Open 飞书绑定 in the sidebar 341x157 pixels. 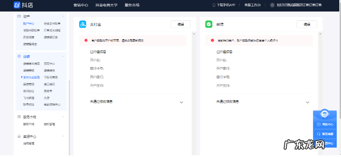click(x=29, y=98)
